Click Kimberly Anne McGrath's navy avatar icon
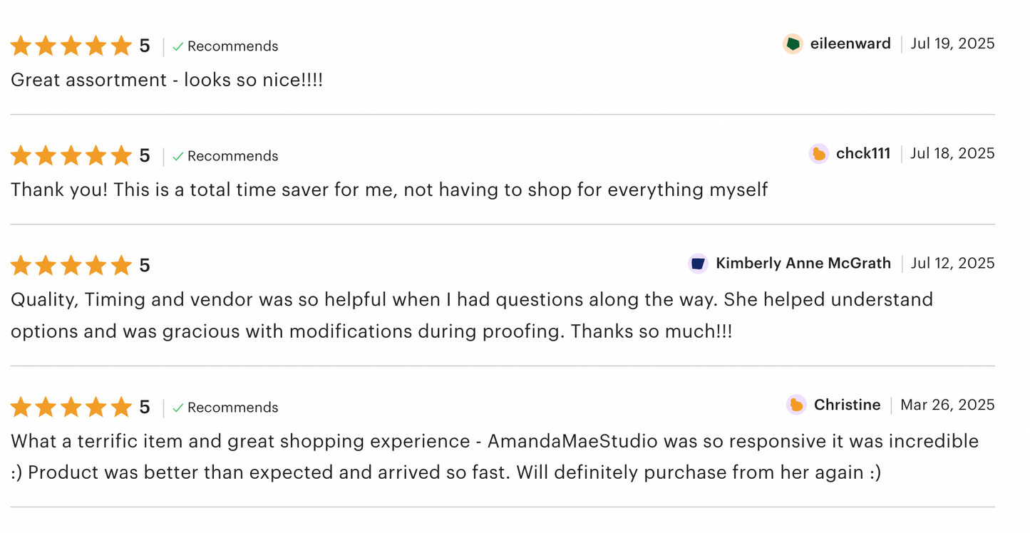Image resolution: width=1030 pixels, height=533 pixels. point(698,264)
